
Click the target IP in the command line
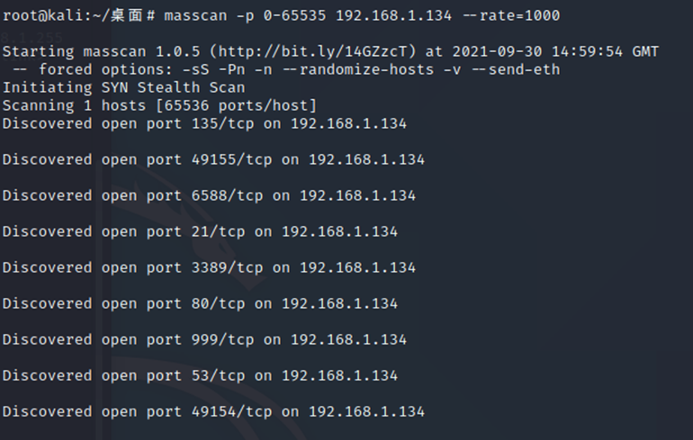(388, 16)
